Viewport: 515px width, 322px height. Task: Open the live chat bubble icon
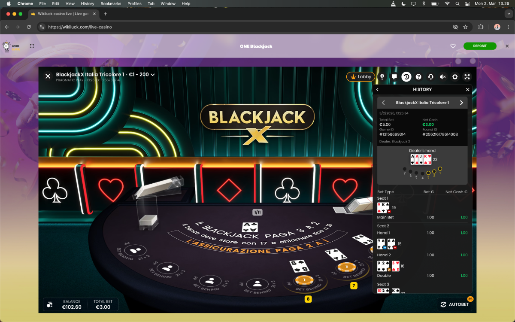(394, 77)
